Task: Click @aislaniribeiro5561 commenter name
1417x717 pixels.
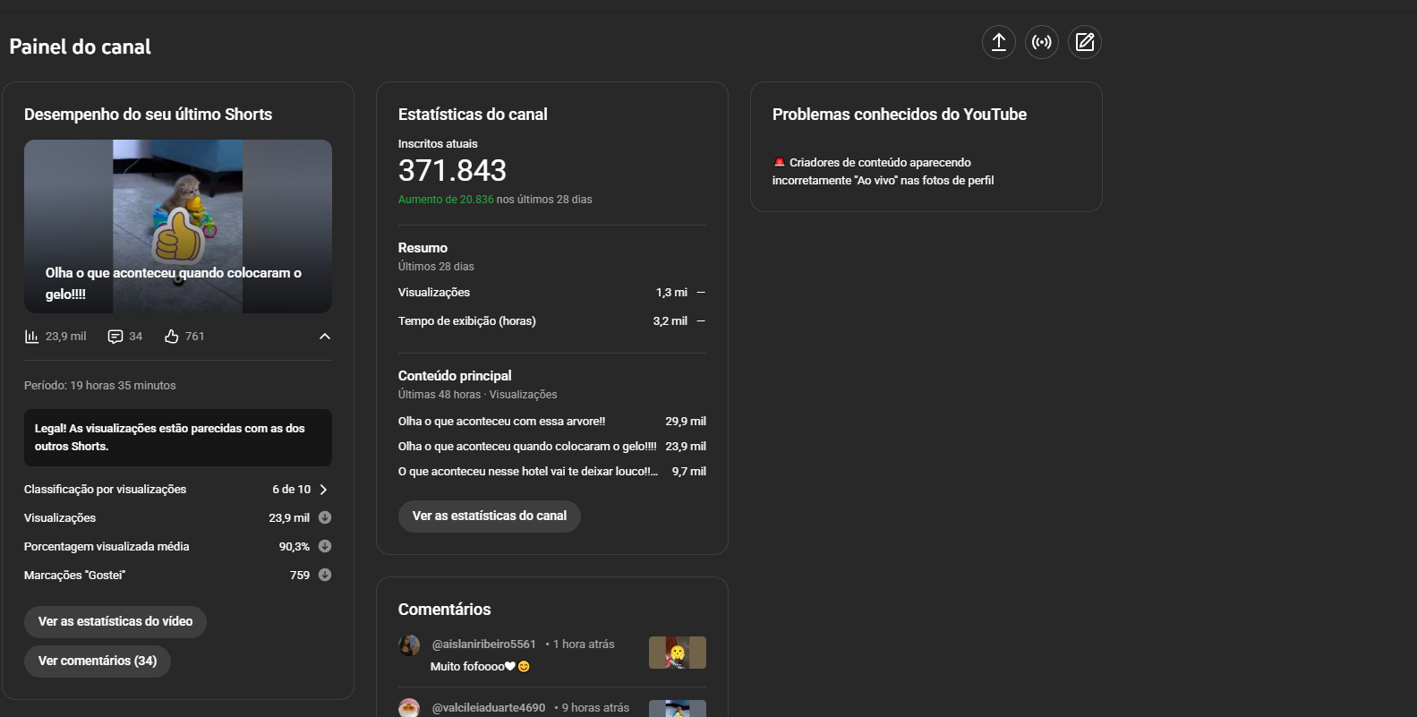Action: point(484,644)
